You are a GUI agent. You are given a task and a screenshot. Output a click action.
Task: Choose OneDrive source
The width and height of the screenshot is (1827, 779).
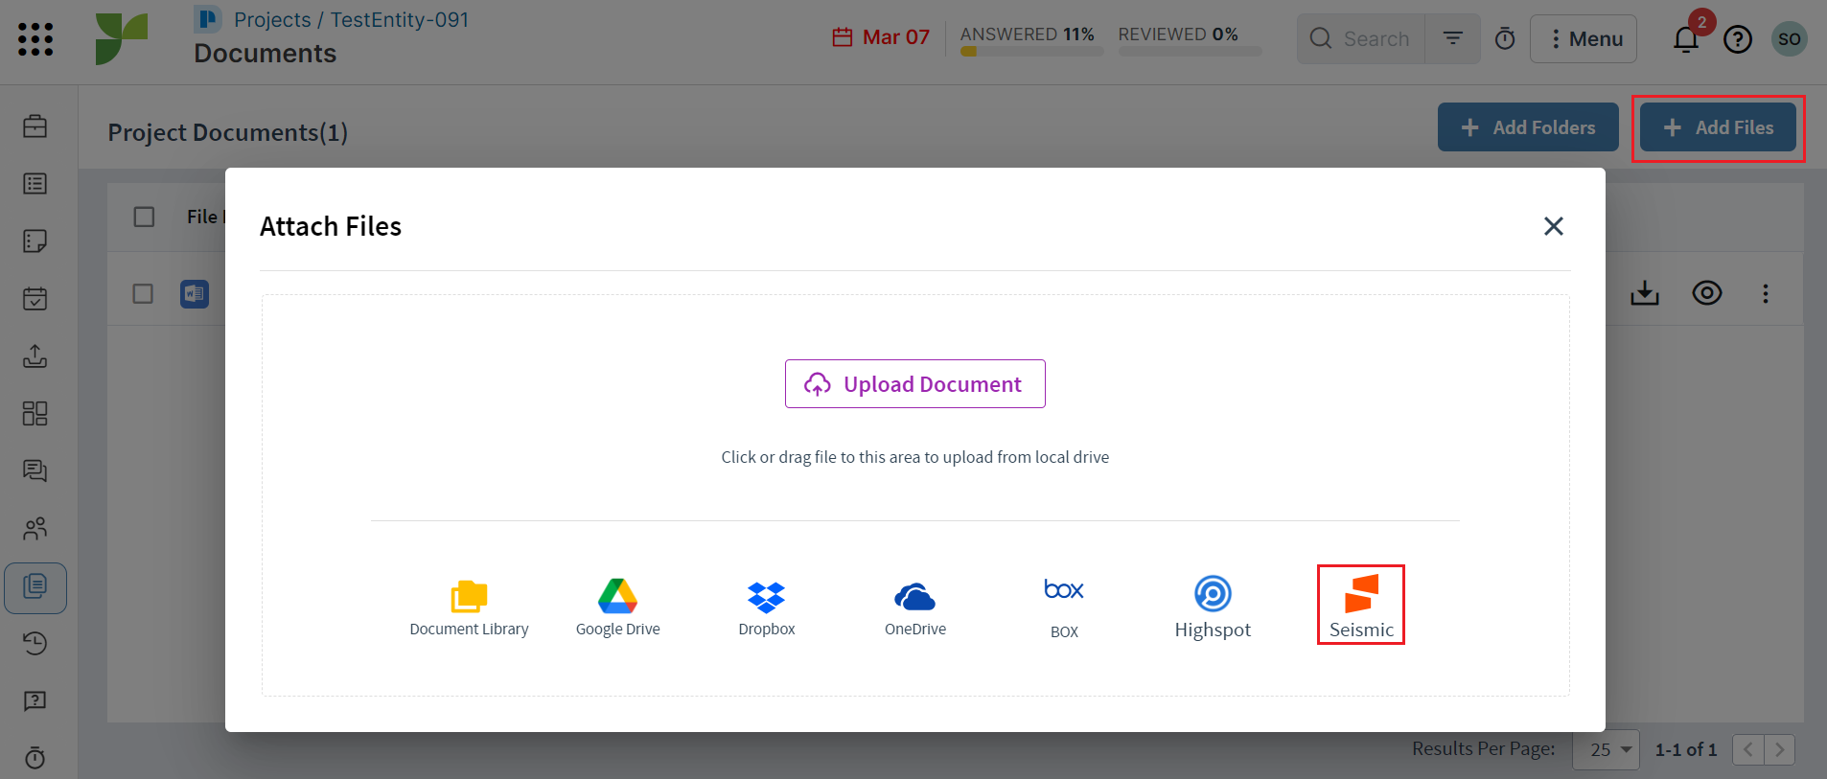click(x=915, y=608)
